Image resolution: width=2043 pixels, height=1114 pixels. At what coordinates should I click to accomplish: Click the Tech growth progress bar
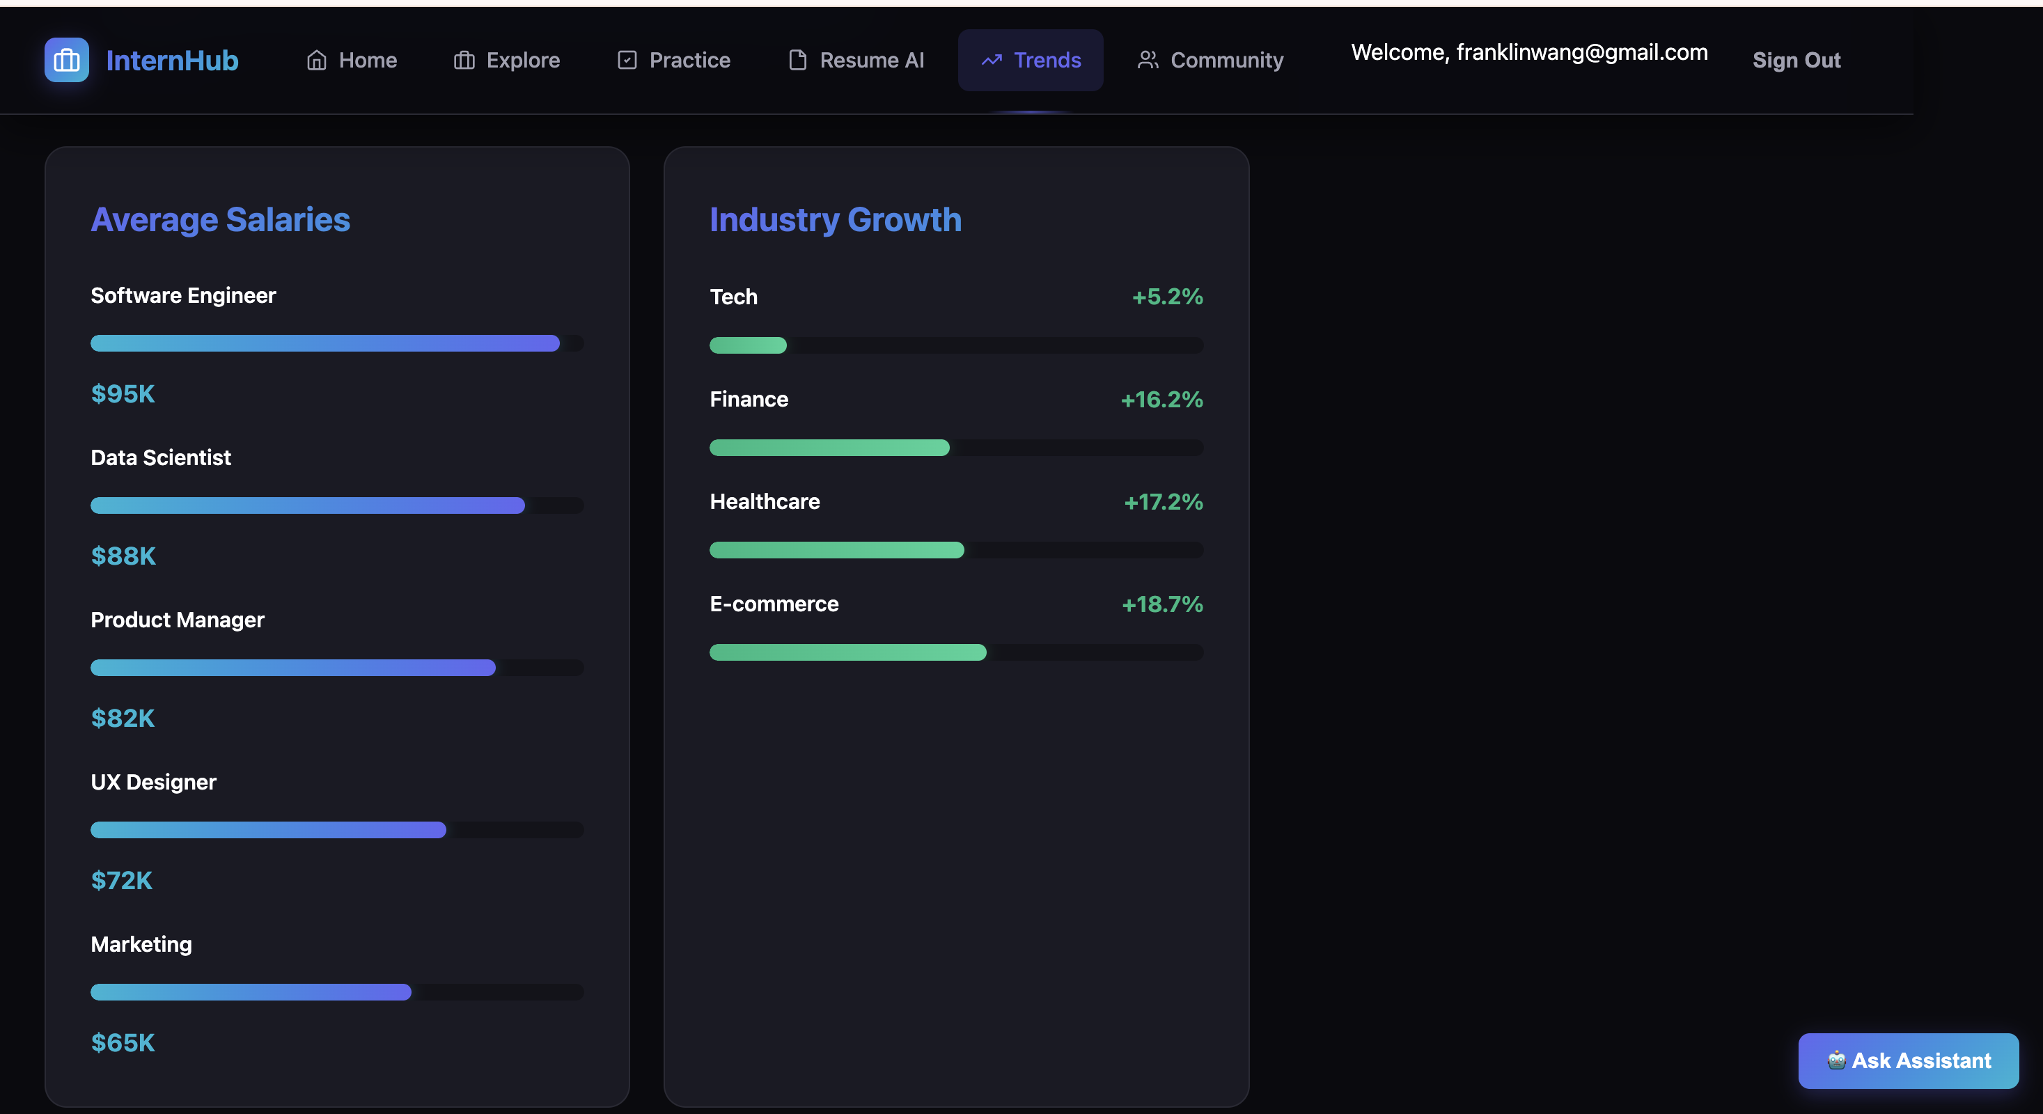(x=955, y=345)
